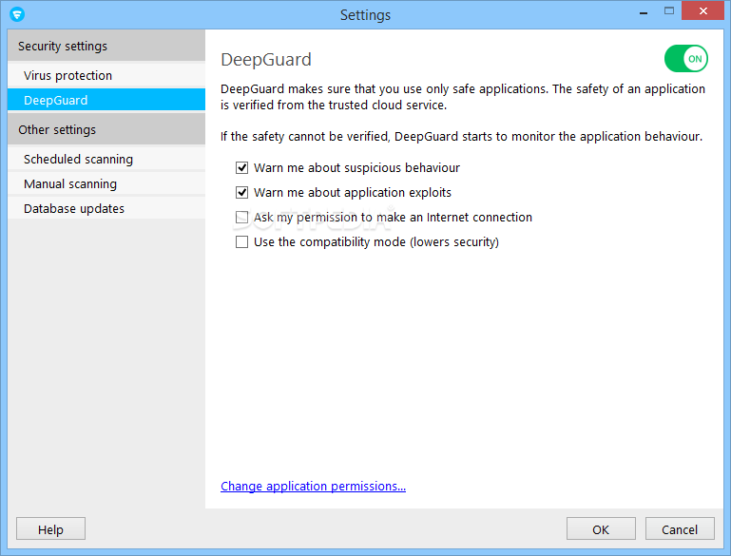Click the Help button

pos(50,529)
